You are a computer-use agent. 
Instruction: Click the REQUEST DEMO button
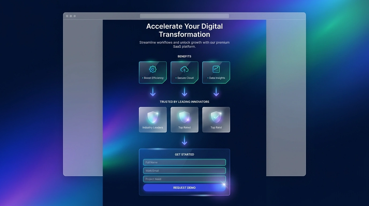(x=184, y=188)
